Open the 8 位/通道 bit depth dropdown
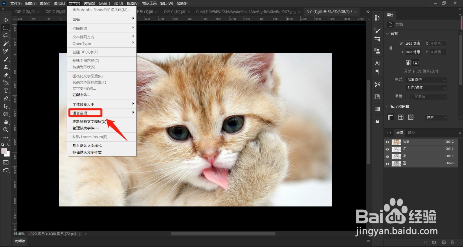The height and width of the screenshot is (247, 463). coord(426,88)
